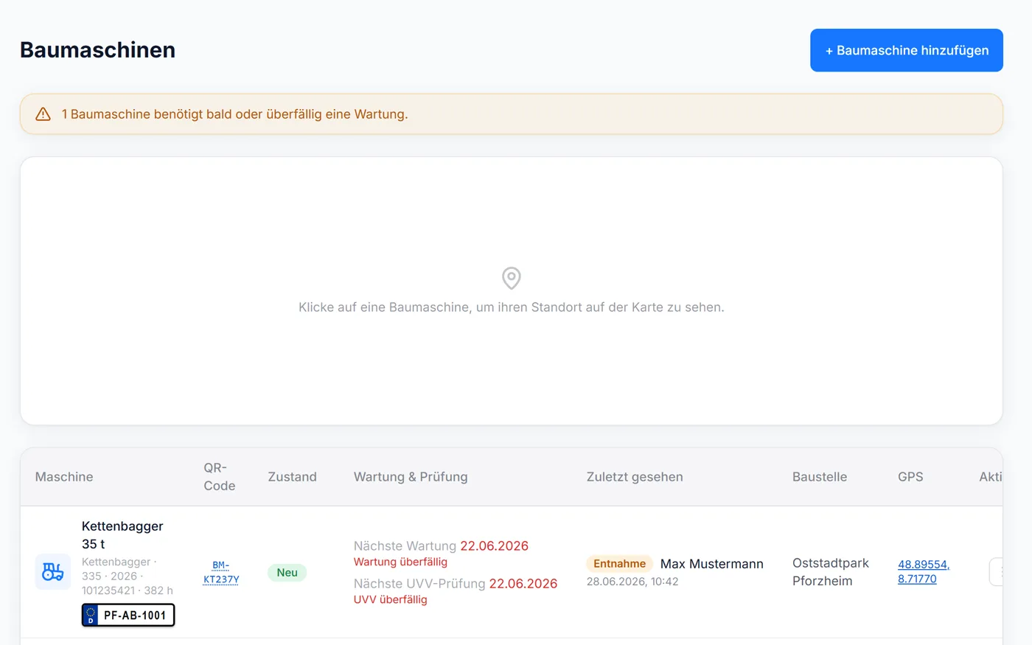The height and width of the screenshot is (645, 1032).
Task: Click the Baumaschine hinzufügen button
Action: (x=906, y=50)
